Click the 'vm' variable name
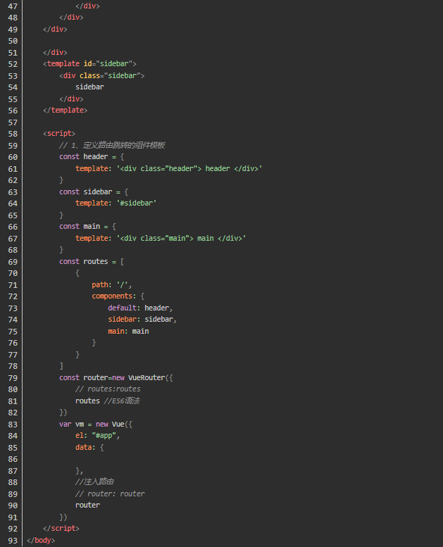This screenshot has width=443, height=547. tap(80, 424)
